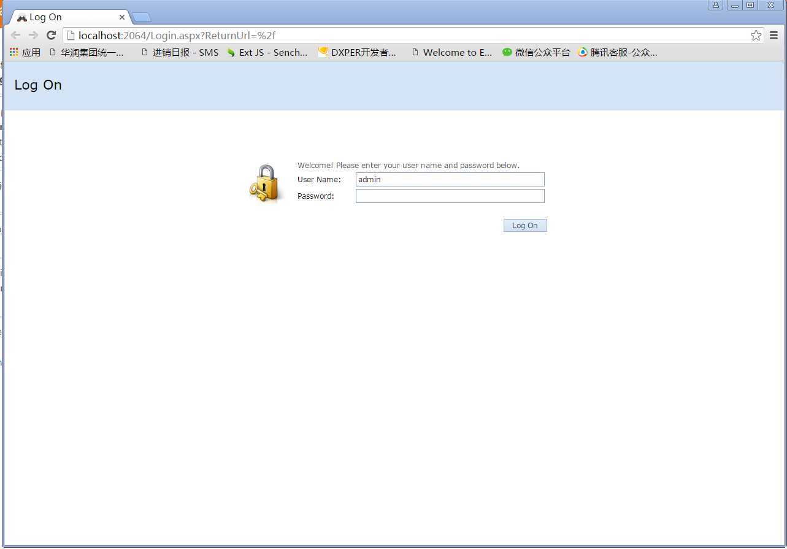Open a new tab
The width and height of the screenshot is (787, 549).
(x=142, y=17)
